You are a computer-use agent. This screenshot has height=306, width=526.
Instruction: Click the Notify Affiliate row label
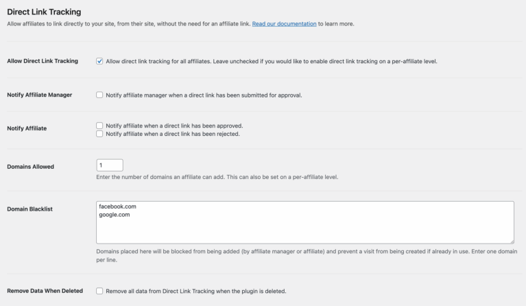[27, 128]
